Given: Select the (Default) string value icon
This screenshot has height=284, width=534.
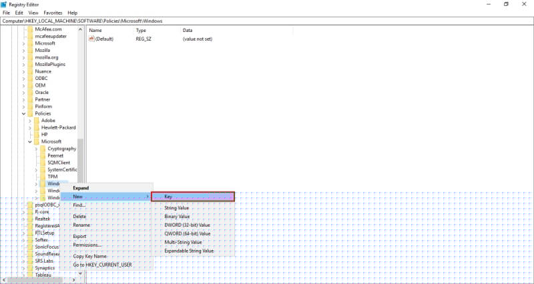Looking at the screenshot, I should pyautogui.click(x=91, y=39).
